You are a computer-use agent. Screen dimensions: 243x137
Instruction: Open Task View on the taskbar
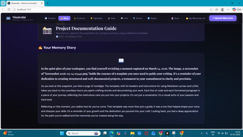(x=105, y=133)
